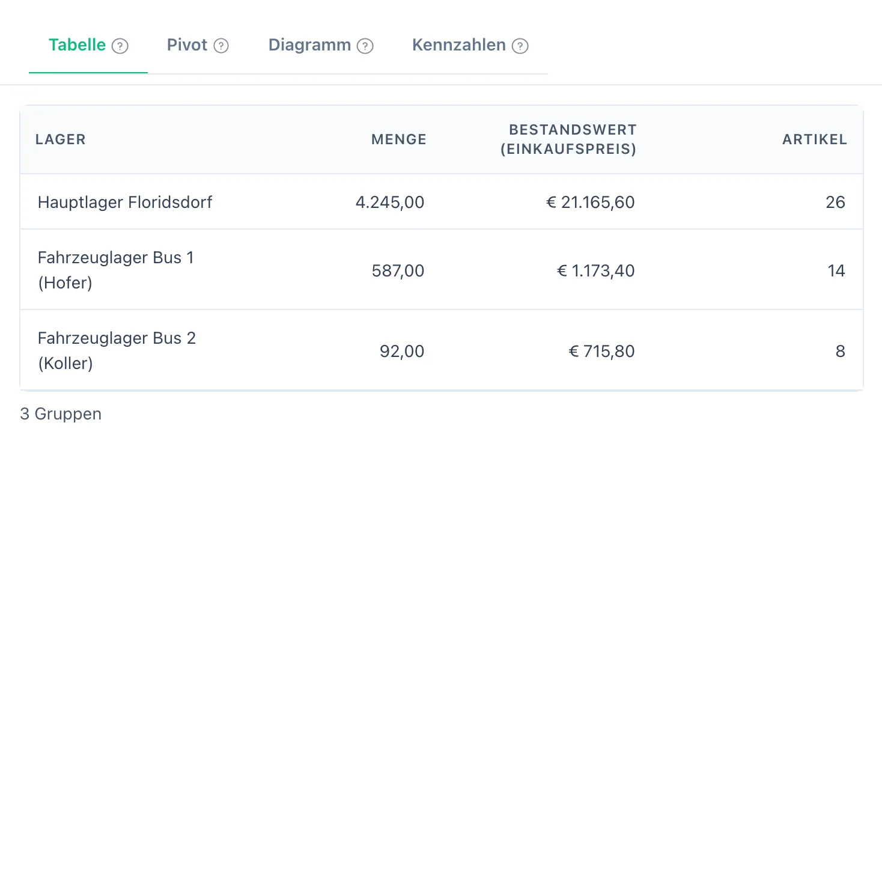882x881 pixels.
Task: Click article count 14 for Bus 1 (Hofer)
Action: pos(836,270)
